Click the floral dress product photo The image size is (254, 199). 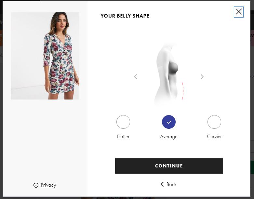45,56
